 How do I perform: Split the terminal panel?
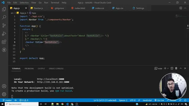172,68
